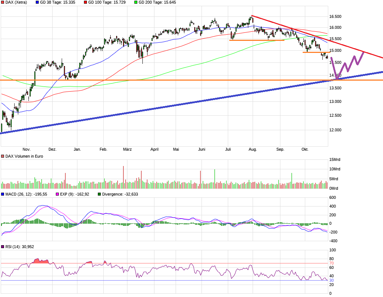Click the 16.000 price axis label

click(x=336, y=28)
